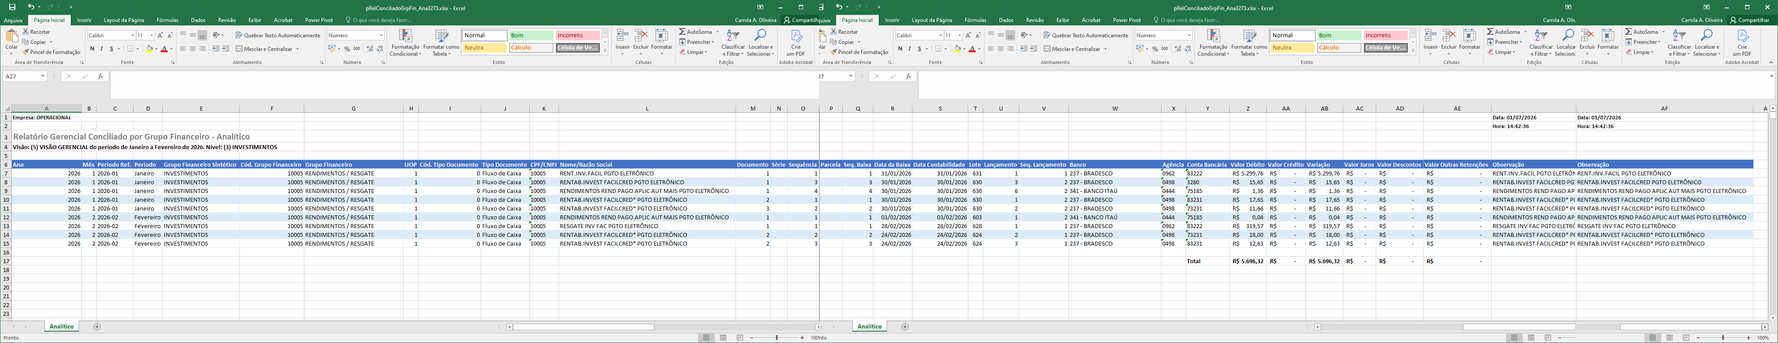This screenshot has width=1778, height=343.
Task: Open Power Pivot tab in left Excel window
Action: click(319, 20)
